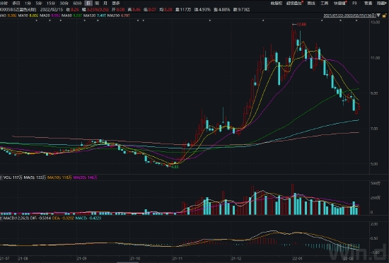The height and width of the screenshot is (263, 389).
Task: Open the date range dropdown triangle
Action: 378,16
